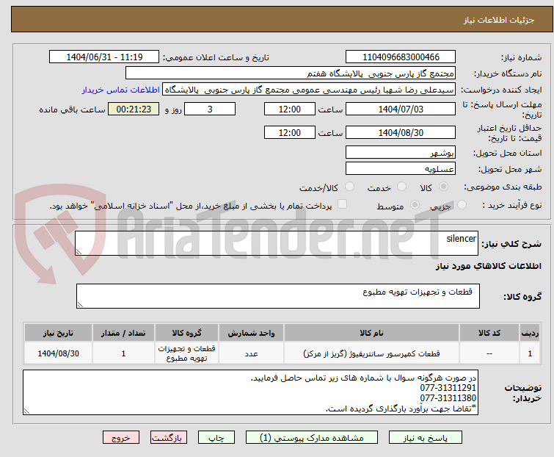Screen dimensions: 554x457
Task: Click the price validity date 1404/08/30 field
Action: (401, 133)
